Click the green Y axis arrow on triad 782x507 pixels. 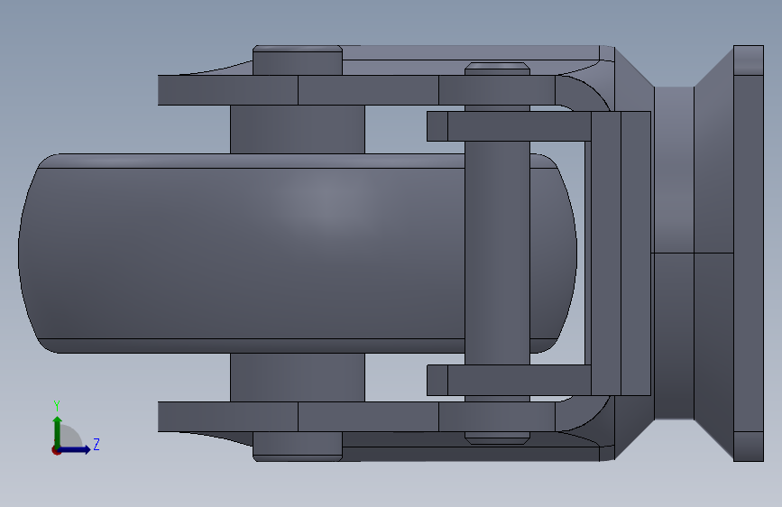(x=57, y=431)
